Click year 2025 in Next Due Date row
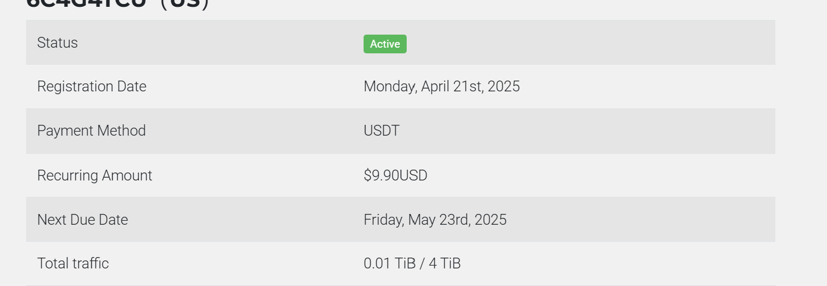Viewport: 827px width, 286px height. (490, 220)
